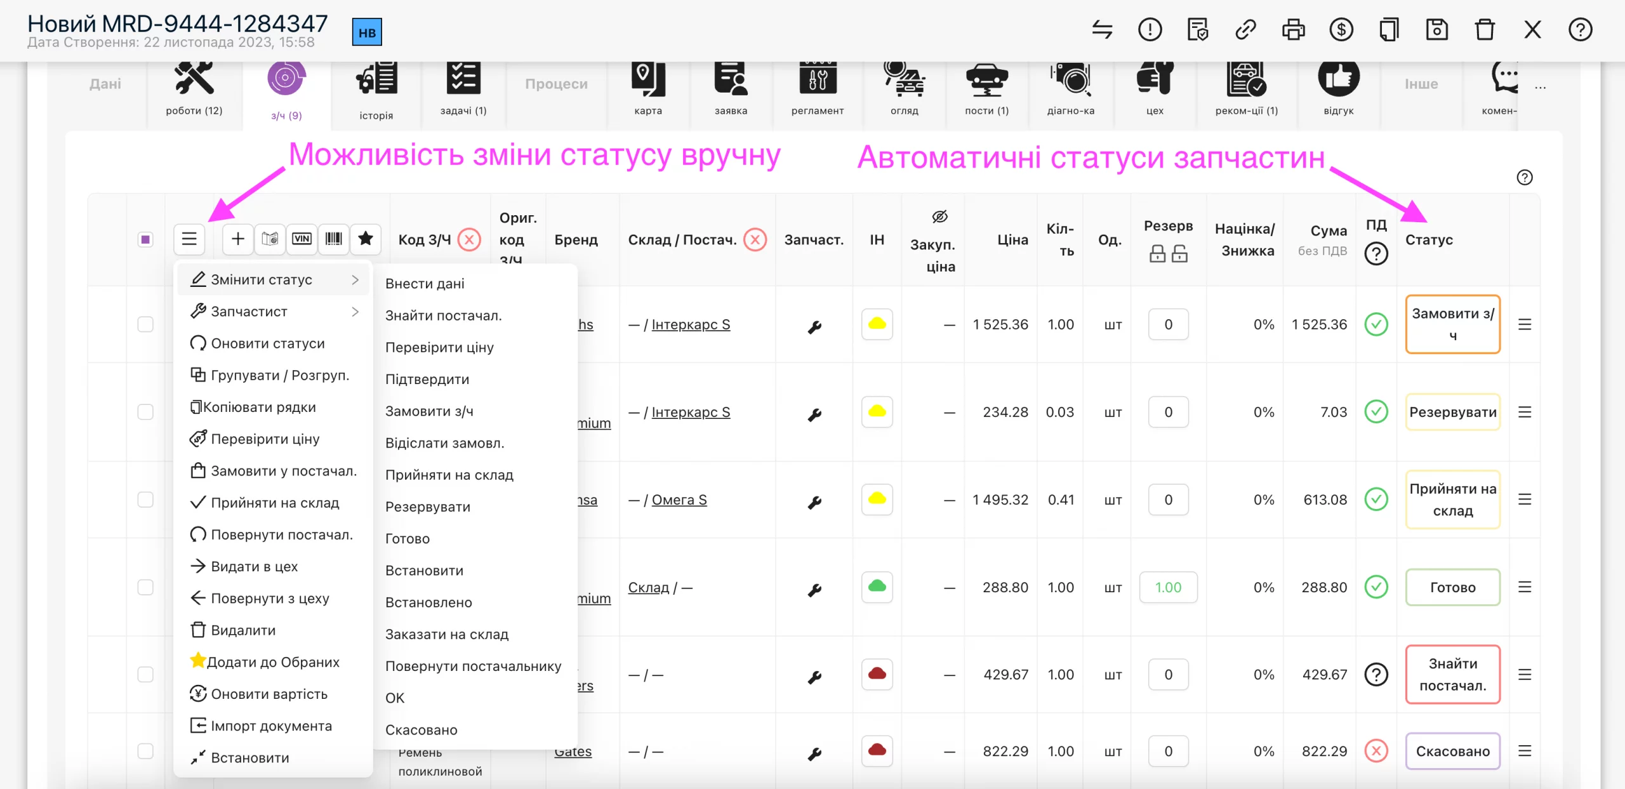
Task: Open payment with dollar icon
Action: [1341, 30]
